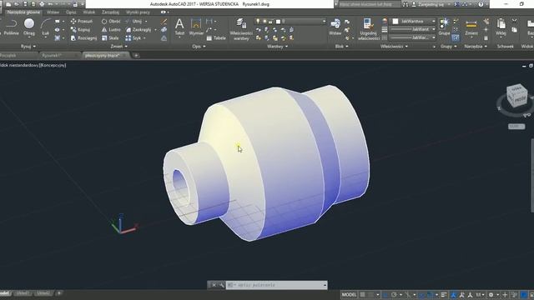Viewport: 534px width, 300px height.
Task: Click the Utnij (trim) tool
Action: [133, 21]
